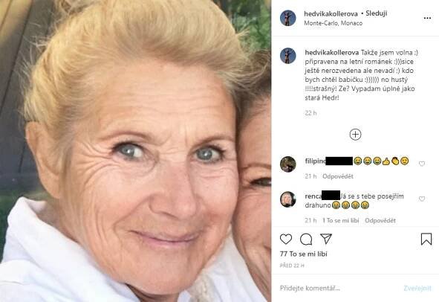Click the Přidejte komentář input field
Screen dimensions: 439x302
click(338, 288)
